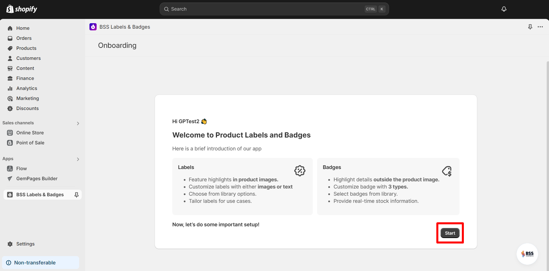Open GemPages Builder from its icon

pyautogui.click(x=10, y=178)
